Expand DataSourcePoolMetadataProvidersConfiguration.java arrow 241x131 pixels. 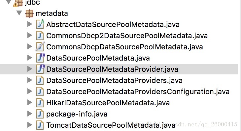coord(30,91)
